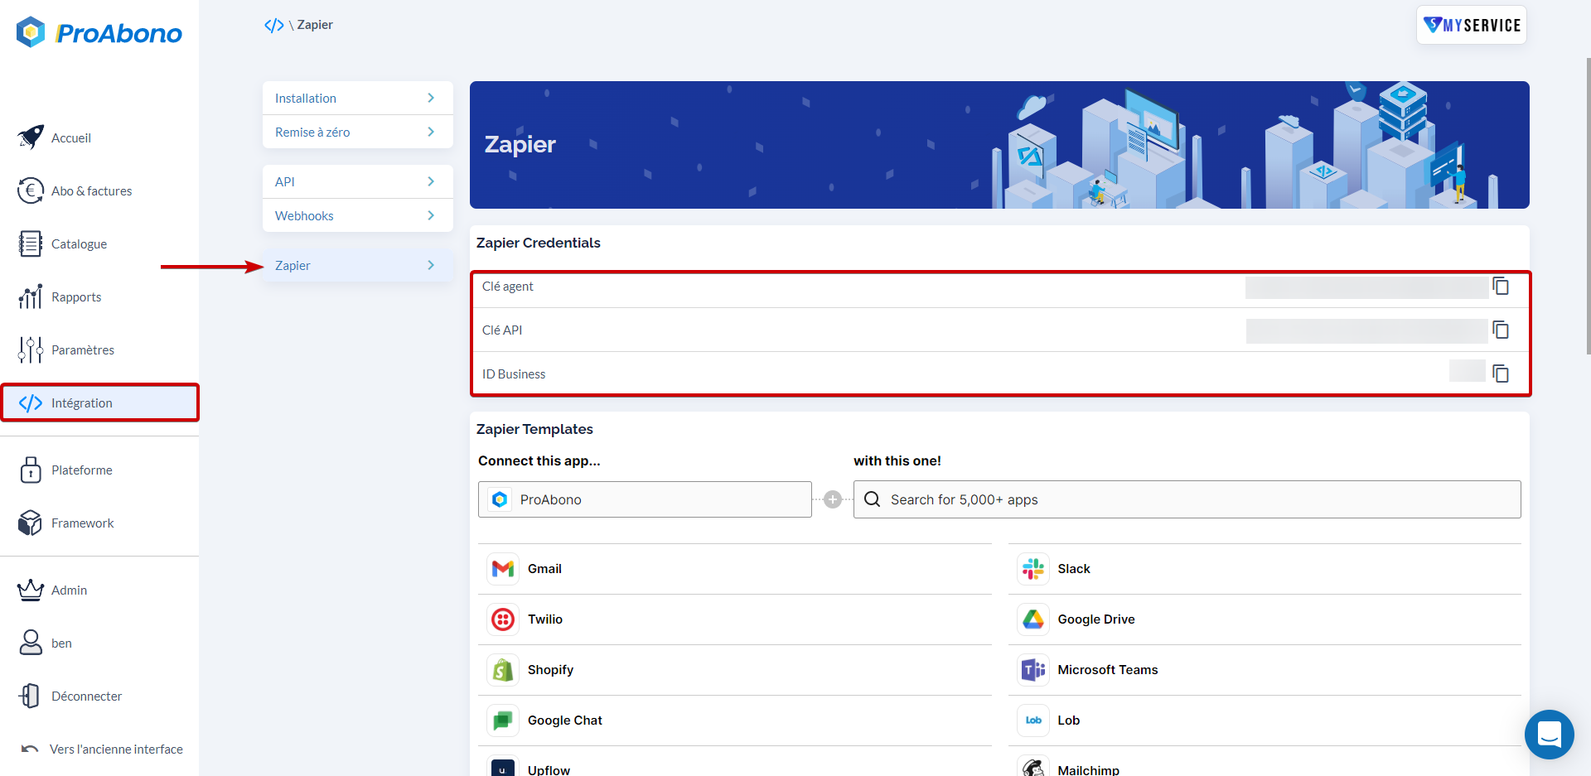Open Paramètres section
The height and width of the screenshot is (776, 1591).
[x=83, y=349]
